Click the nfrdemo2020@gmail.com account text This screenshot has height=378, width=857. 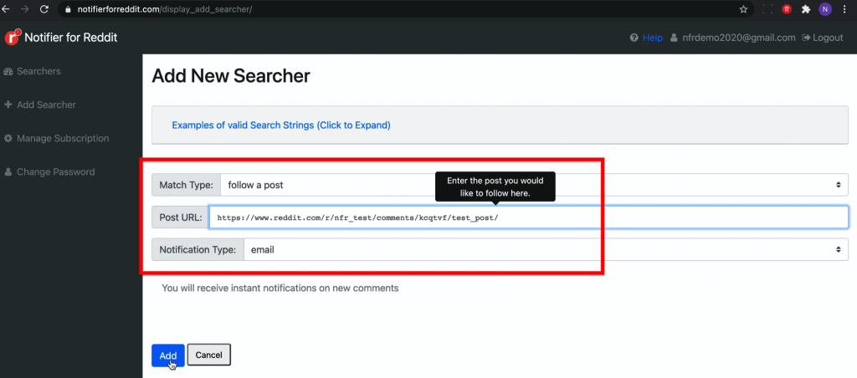pyautogui.click(x=738, y=38)
